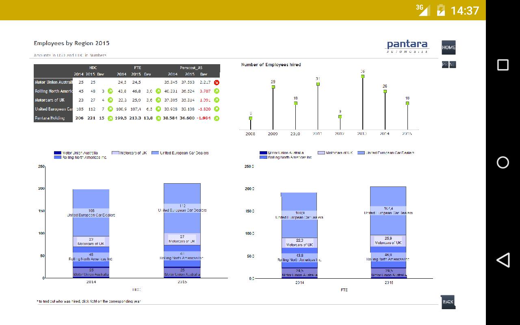
Task: Click red down-arrow icon in Motor Union Australia row
Action: click(217, 82)
